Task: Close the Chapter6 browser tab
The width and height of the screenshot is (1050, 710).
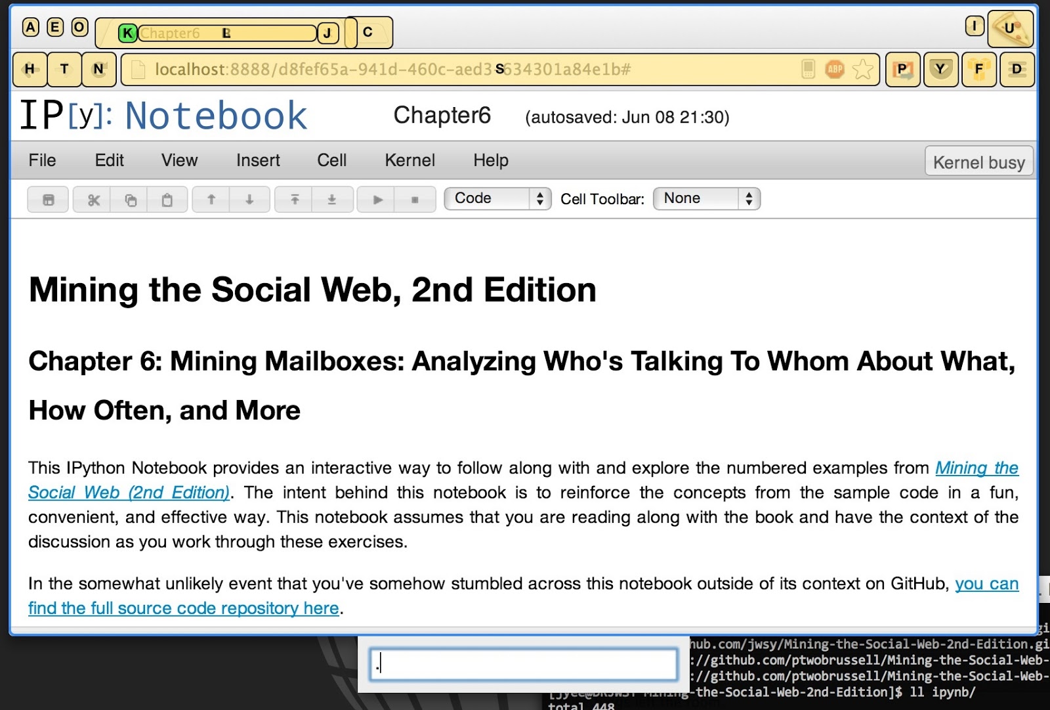Action: [x=327, y=33]
